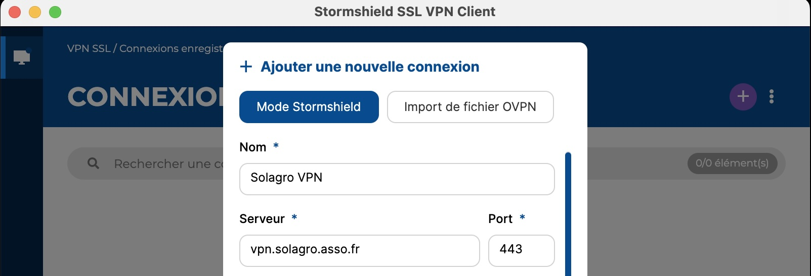Image resolution: width=811 pixels, height=276 pixels.
Task: Click the purple add connection plus button
Action: point(743,96)
